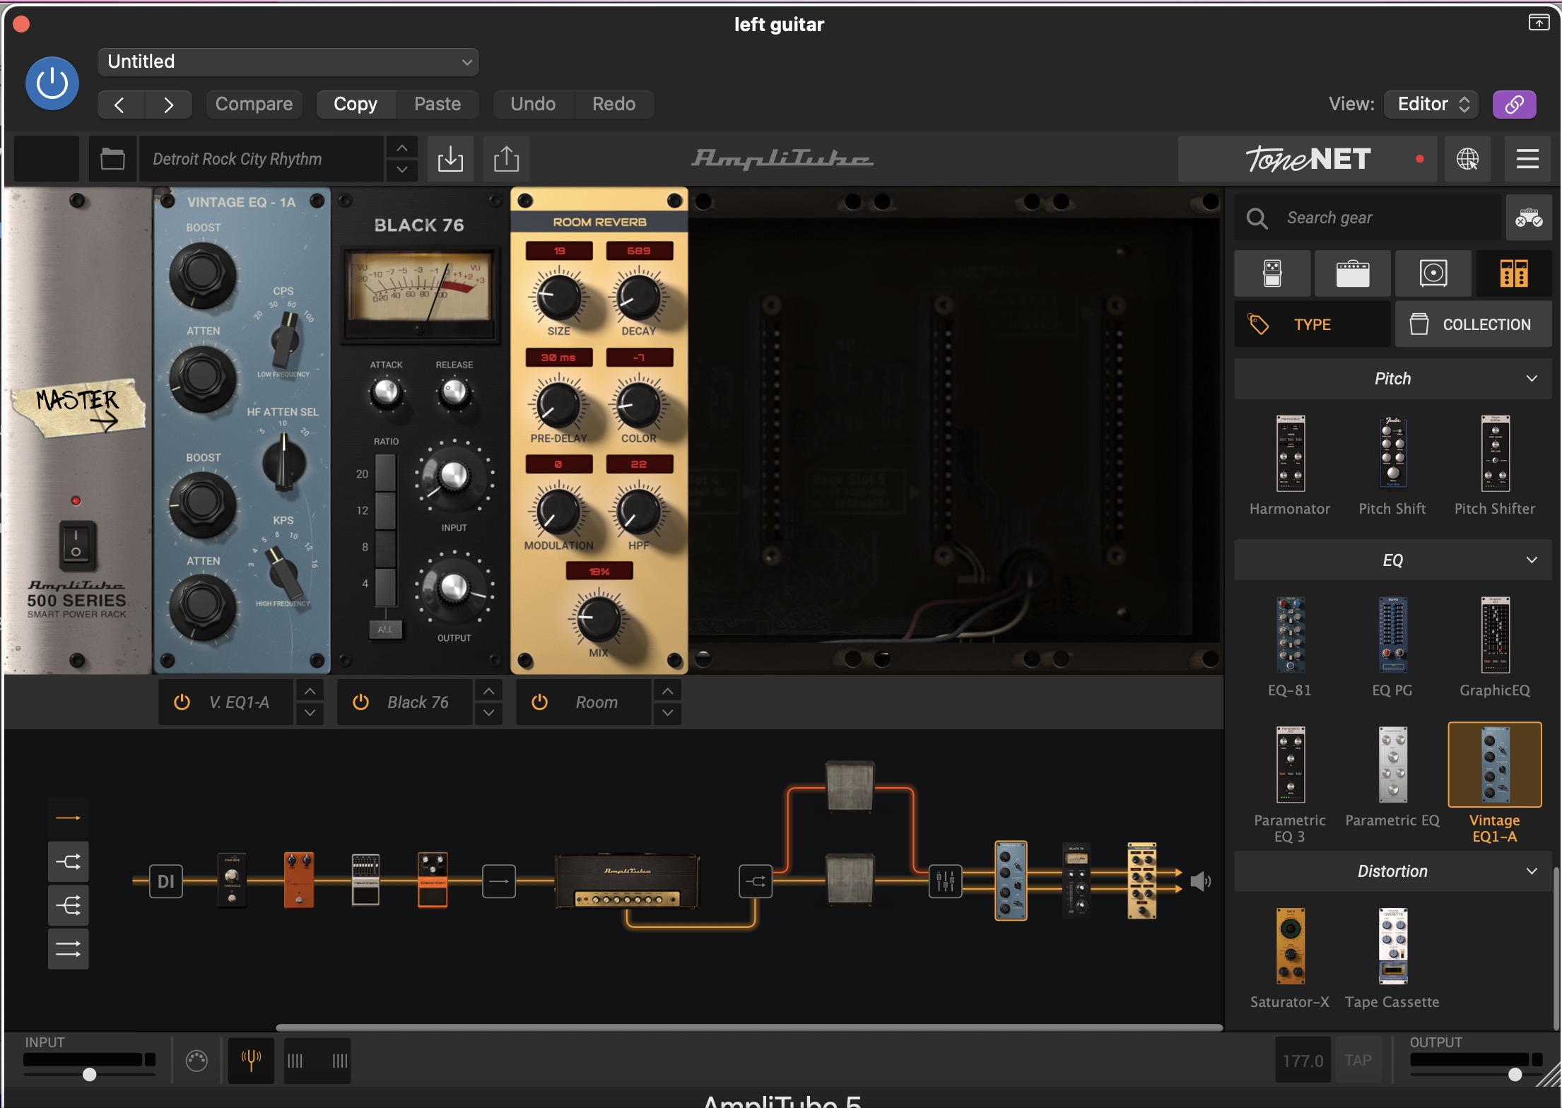Click the Redo button
The width and height of the screenshot is (1562, 1108).
coord(613,104)
